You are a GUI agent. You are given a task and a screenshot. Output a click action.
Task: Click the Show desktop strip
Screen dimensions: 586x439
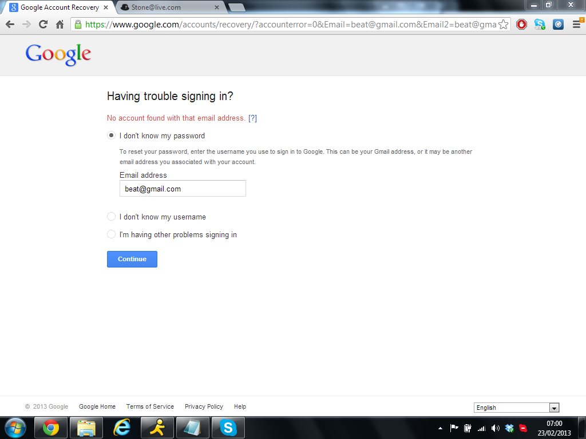[581, 428]
